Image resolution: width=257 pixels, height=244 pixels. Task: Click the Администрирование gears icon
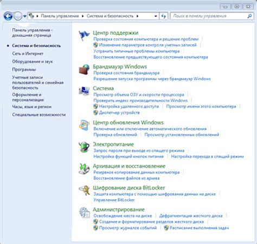(85, 213)
